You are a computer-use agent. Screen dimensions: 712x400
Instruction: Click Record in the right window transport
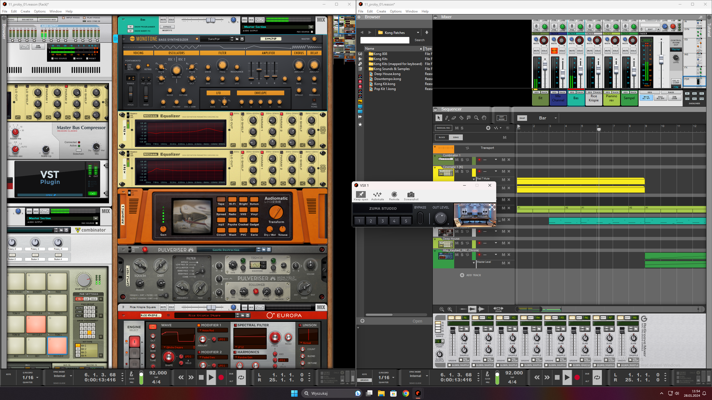[x=577, y=377]
